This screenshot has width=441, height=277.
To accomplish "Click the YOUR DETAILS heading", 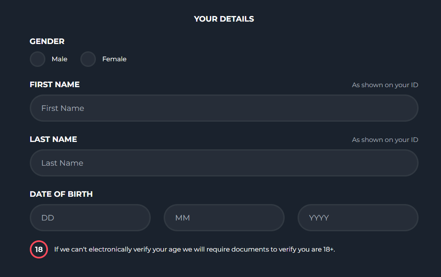I will tap(224, 19).
